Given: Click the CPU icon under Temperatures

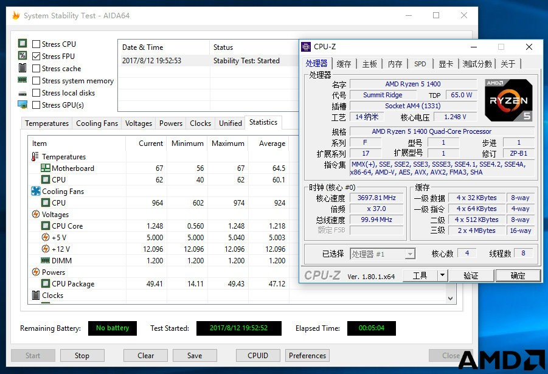Looking at the screenshot, I should click(46, 179).
